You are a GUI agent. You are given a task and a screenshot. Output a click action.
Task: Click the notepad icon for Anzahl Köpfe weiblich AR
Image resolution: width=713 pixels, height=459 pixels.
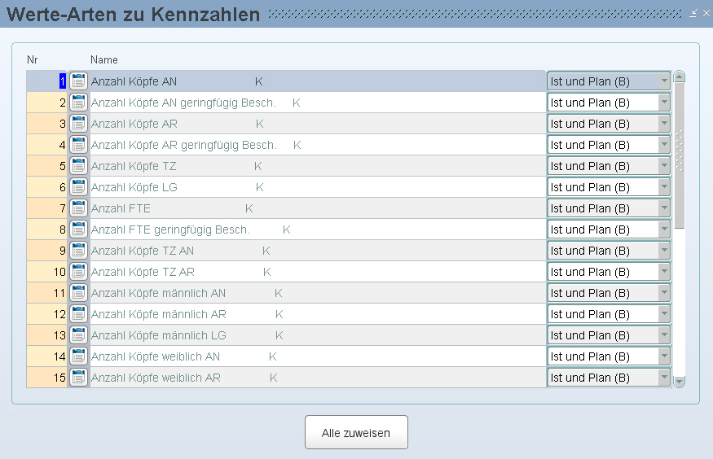[78, 378]
